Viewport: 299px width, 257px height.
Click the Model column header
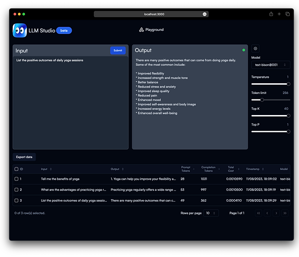coord(284,169)
